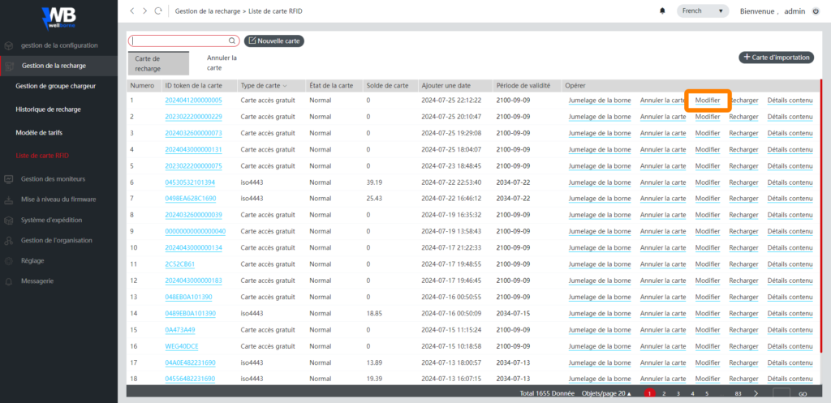Open notifications via the bell icon

point(662,11)
